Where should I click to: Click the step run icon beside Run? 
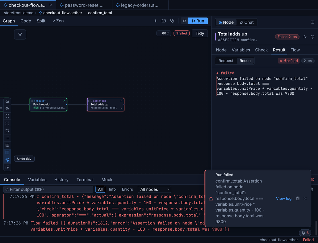(x=184, y=21)
